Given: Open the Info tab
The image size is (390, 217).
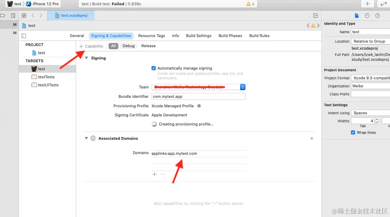Looking at the screenshot, I should tap(175, 36).
